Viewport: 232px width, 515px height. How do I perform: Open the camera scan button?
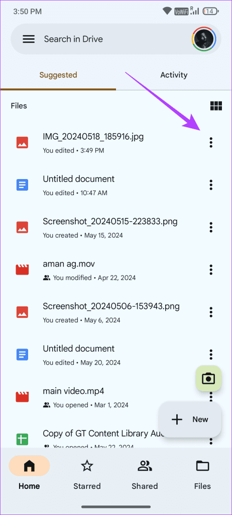point(208,378)
